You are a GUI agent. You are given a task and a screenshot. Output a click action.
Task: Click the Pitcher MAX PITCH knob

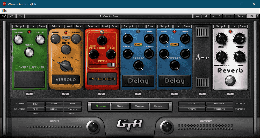(x=111, y=54)
